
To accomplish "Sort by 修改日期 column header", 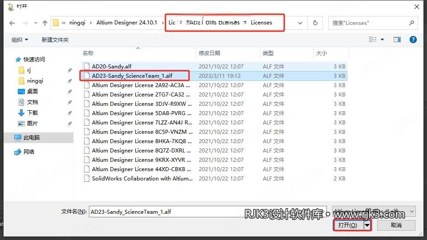I will pyautogui.click(x=209, y=53).
